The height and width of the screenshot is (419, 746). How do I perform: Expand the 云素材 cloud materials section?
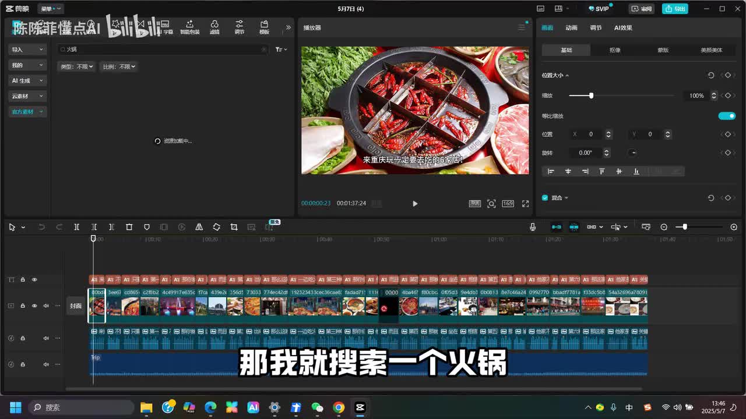27,96
